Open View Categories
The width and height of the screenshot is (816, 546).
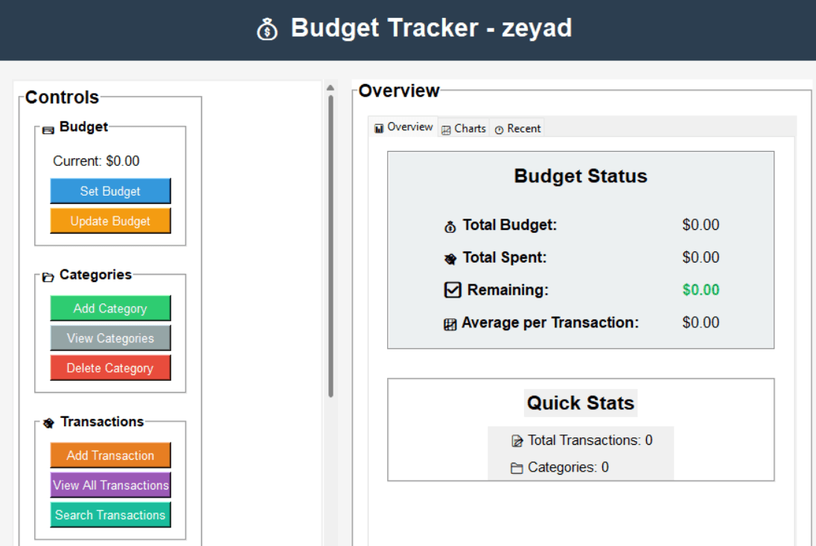(110, 338)
